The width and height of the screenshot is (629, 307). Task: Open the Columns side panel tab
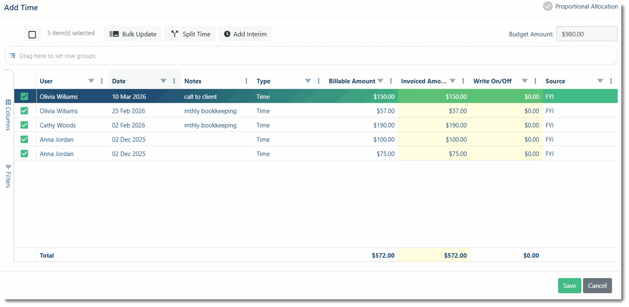click(8, 115)
